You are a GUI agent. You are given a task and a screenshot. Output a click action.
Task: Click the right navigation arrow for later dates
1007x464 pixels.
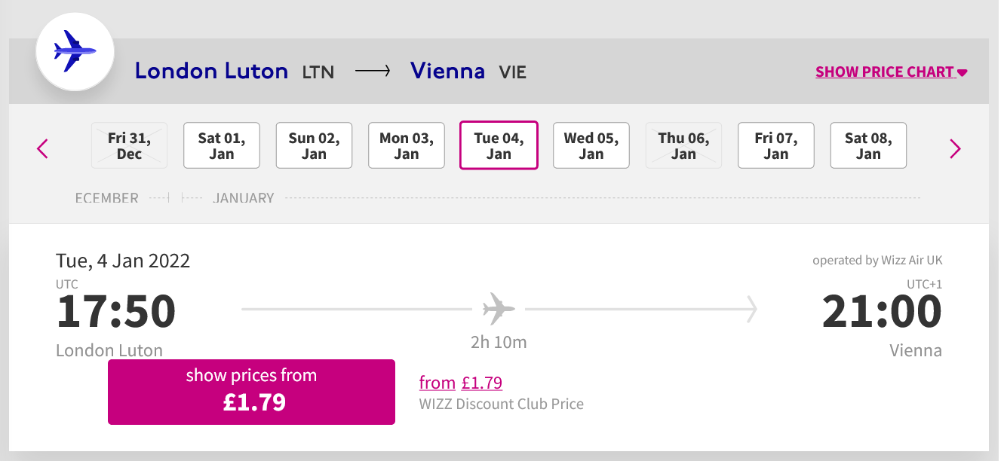(955, 148)
